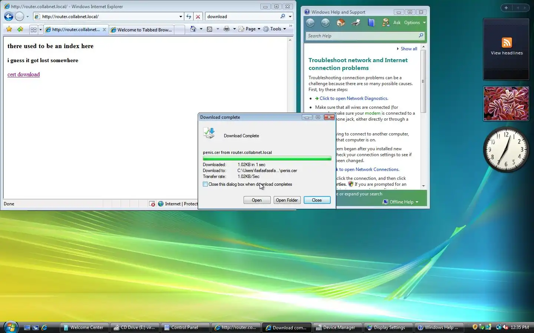Open the Home button dropdown arrow

click(x=201, y=29)
